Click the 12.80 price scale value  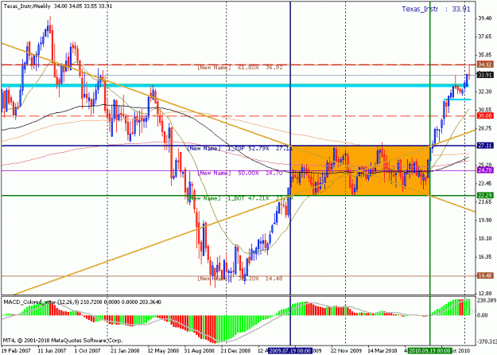click(x=486, y=294)
